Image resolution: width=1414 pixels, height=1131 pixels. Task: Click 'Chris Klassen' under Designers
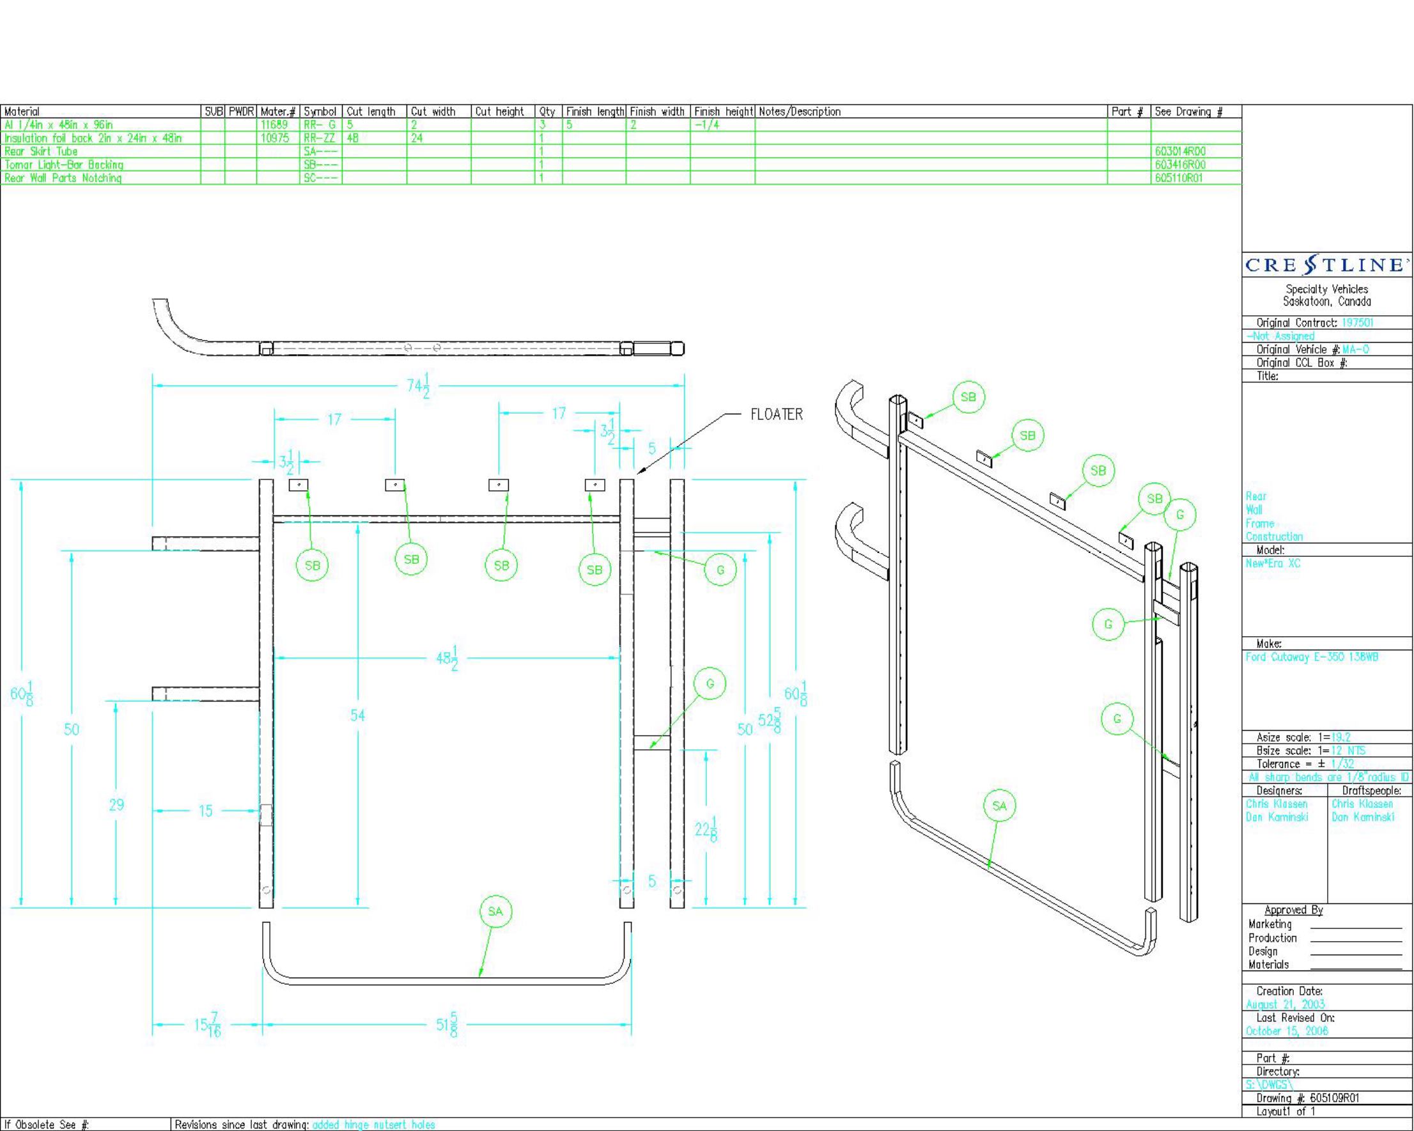pos(1277,804)
